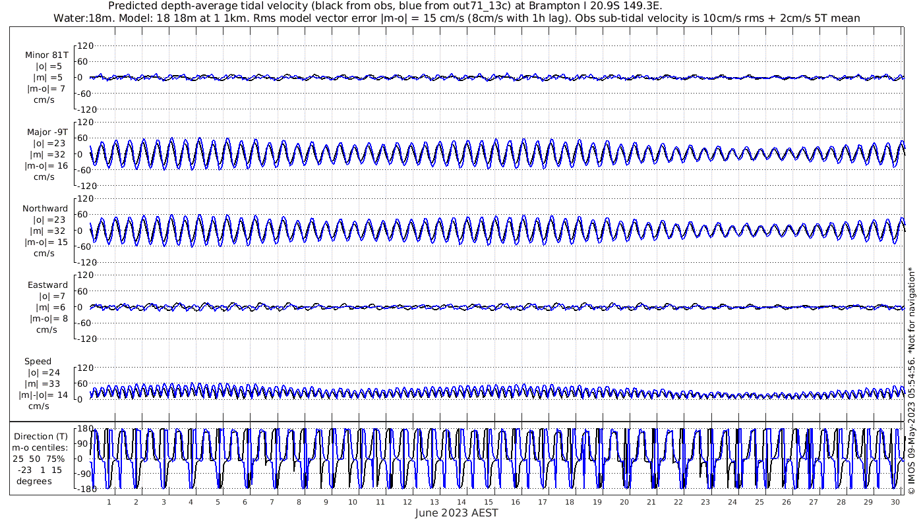Viewport: 923px width, 527px height.
Task: Click the 'Speed' panel label
Action: [38, 361]
